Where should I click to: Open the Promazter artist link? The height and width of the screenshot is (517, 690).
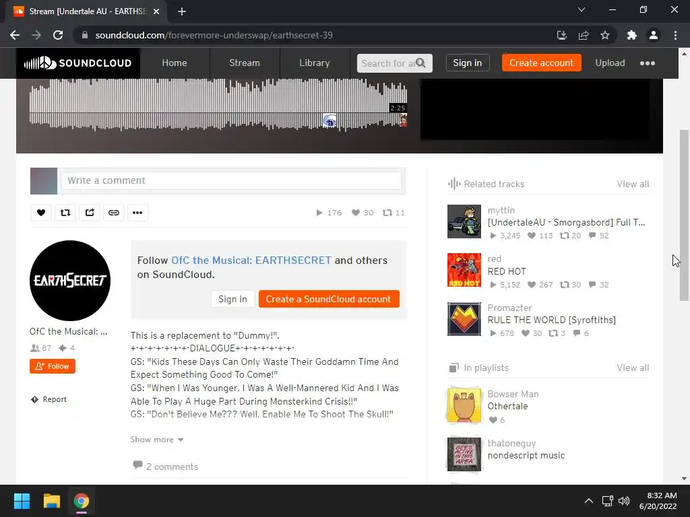click(509, 308)
